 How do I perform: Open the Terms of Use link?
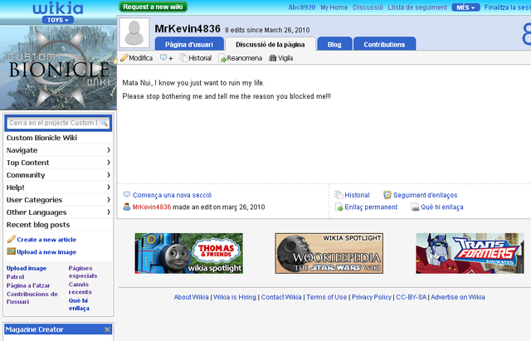(326, 297)
